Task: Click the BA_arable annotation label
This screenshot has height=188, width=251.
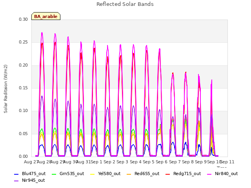Action: [46, 16]
